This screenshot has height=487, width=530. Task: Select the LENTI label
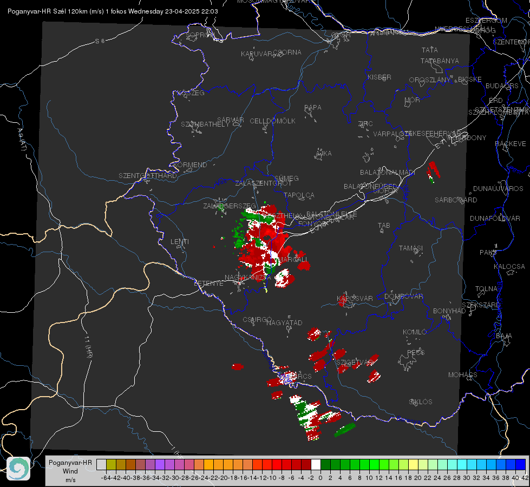click(x=180, y=242)
